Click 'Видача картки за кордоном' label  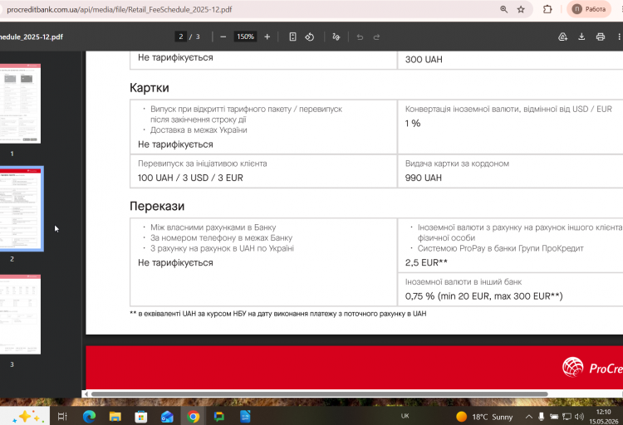(x=457, y=164)
